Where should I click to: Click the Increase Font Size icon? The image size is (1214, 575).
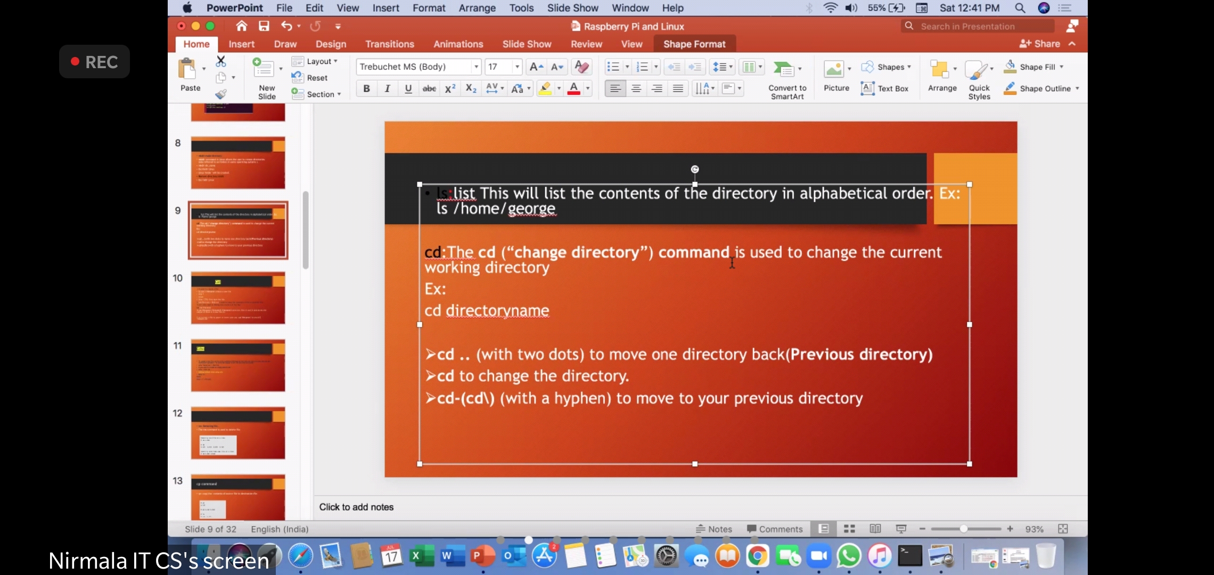pos(536,67)
